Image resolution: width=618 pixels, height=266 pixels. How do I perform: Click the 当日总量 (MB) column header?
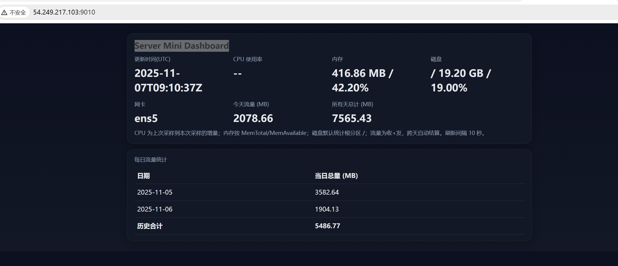336,176
